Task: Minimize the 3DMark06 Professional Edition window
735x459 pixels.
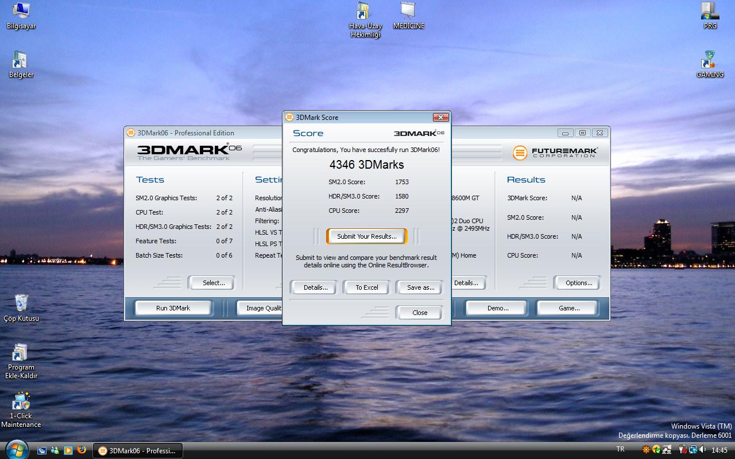Action: click(565, 133)
